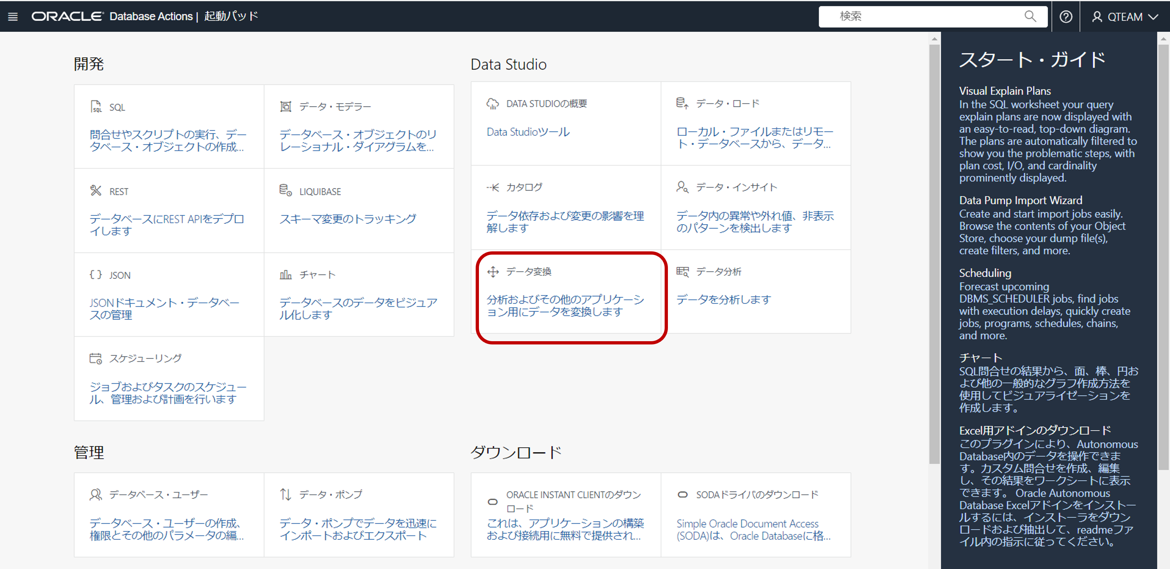1170x569 pixels.
Task: Select the SQL worksheet icon
Action: (x=96, y=106)
